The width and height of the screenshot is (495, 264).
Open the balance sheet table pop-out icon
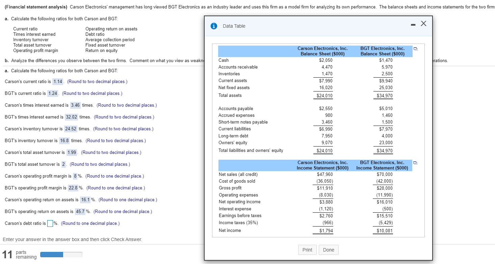coord(415,49)
